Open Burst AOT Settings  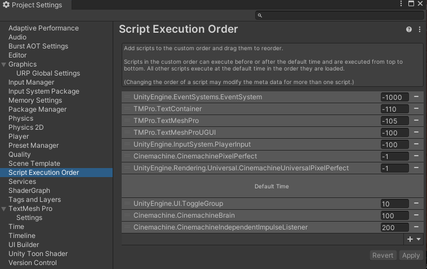[38, 46]
